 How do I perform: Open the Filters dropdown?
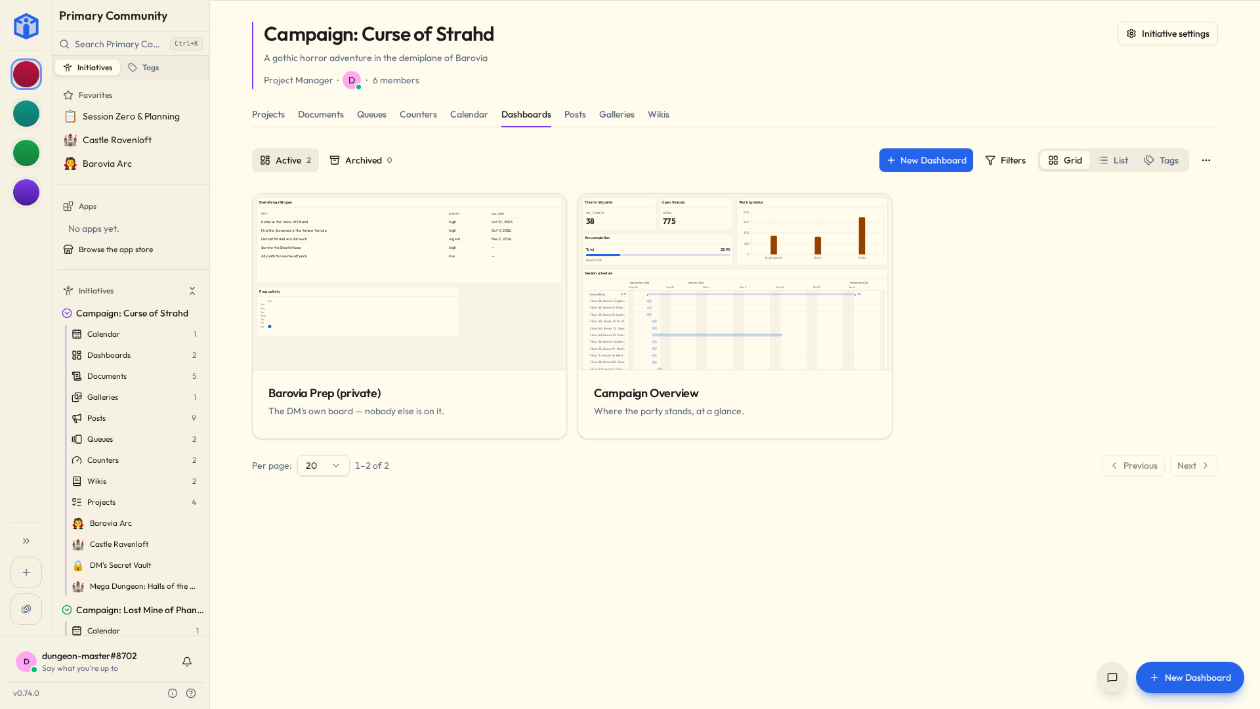click(1005, 160)
